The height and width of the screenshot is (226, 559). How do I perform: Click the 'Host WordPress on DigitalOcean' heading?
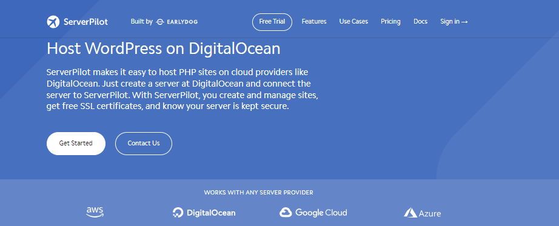point(163,49)
